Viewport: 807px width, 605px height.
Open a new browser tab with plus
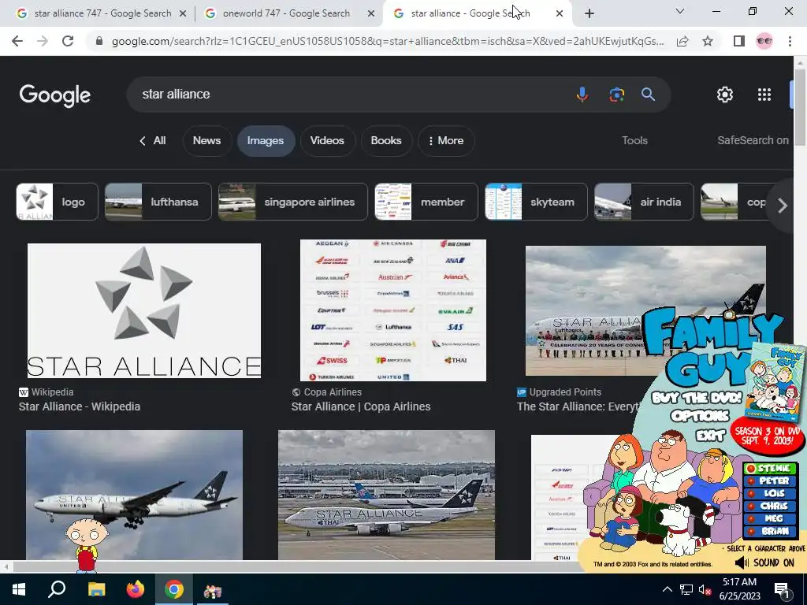589,13
